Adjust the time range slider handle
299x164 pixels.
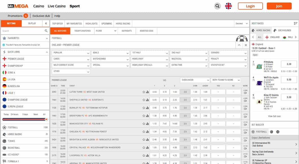(x=46, y=119)
